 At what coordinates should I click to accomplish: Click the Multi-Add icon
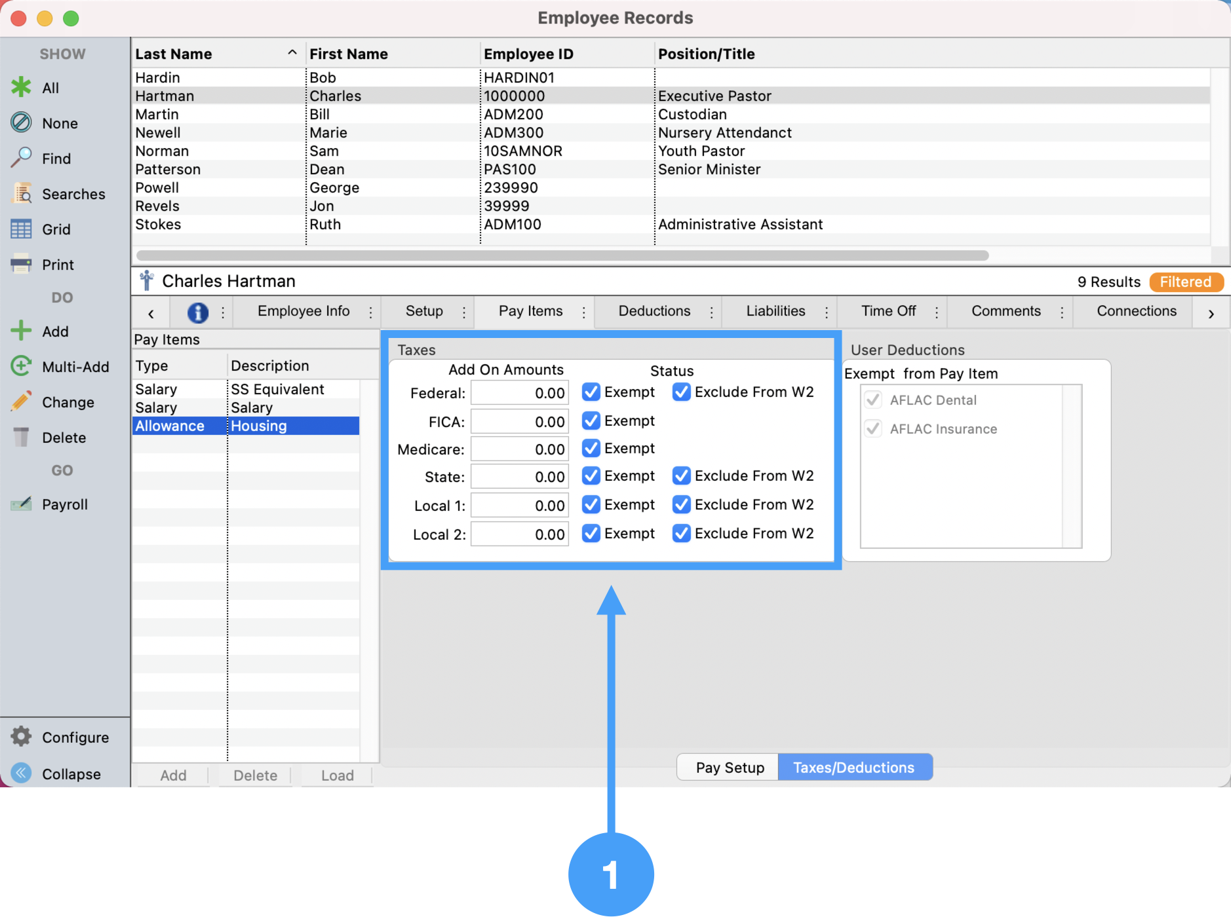[21, 366]
